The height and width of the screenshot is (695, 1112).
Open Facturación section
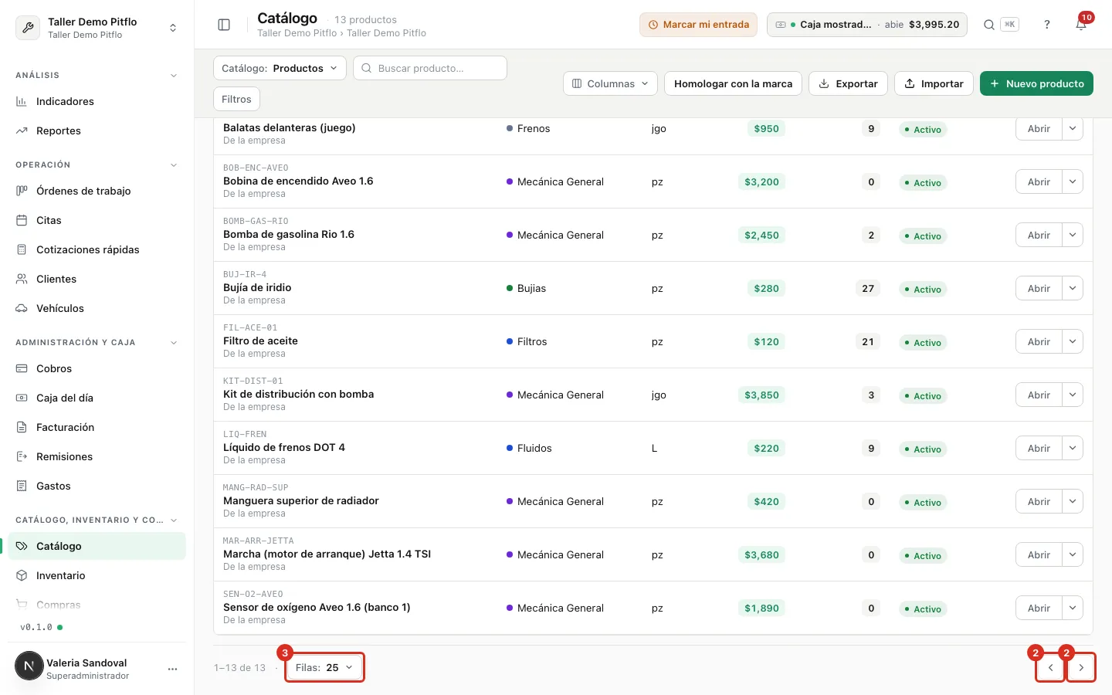(97, 427)
